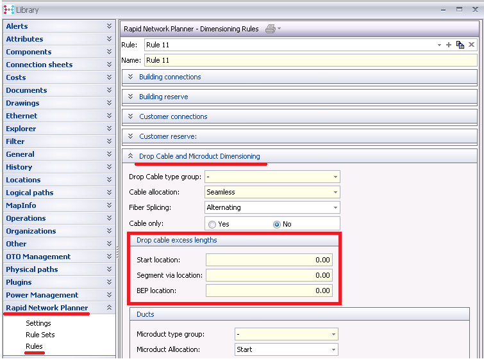Select the Plugins sidebar heading
The width and height of the screenshot is (484, 359).
click(19, 282)
